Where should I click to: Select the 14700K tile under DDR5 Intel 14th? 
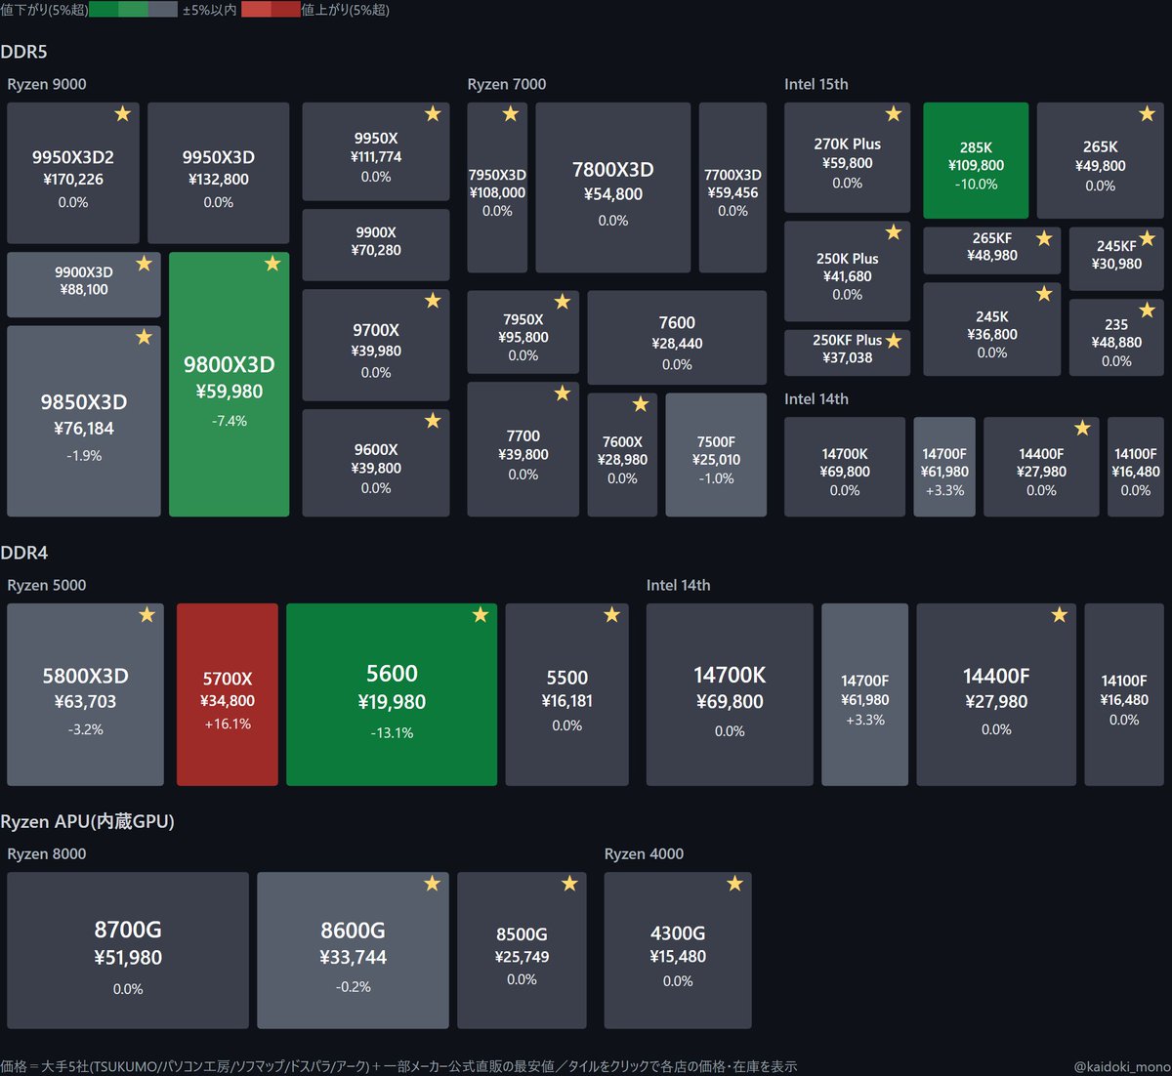click(845, 467)
